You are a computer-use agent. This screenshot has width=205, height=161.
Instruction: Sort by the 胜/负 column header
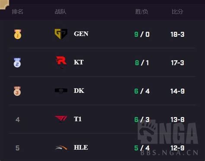click(142, 12)
